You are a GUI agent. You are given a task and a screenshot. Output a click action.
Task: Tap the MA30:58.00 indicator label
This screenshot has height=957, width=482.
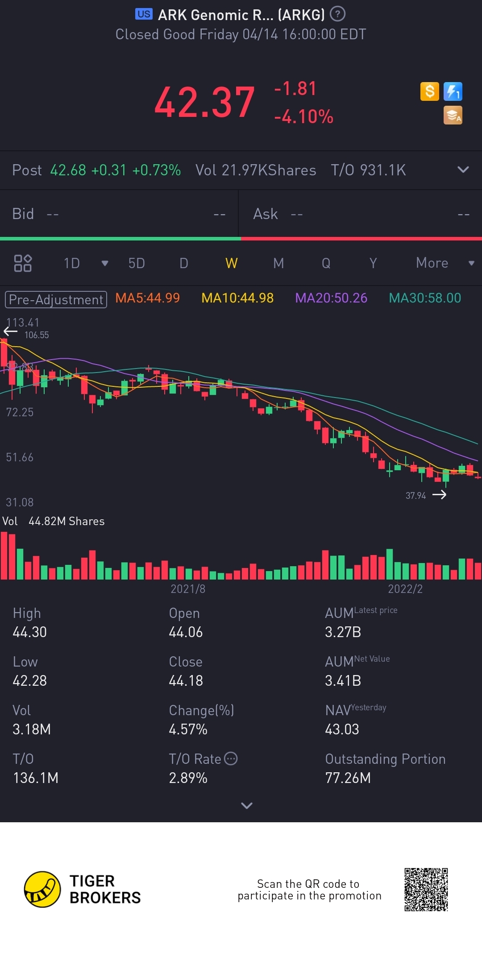coord(425,298)
